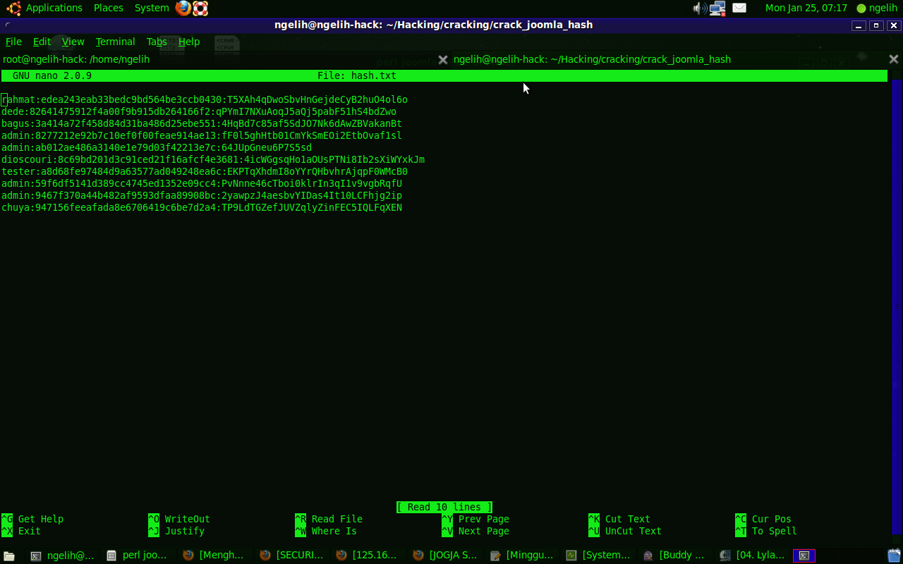Open the trash icon in bottom panel
Image resolution: width=903 pixels, height=564 pixels.
pos(894,556)
